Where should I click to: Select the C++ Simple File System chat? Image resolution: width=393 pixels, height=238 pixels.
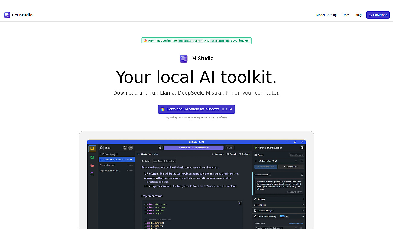(x=116, y=159)
